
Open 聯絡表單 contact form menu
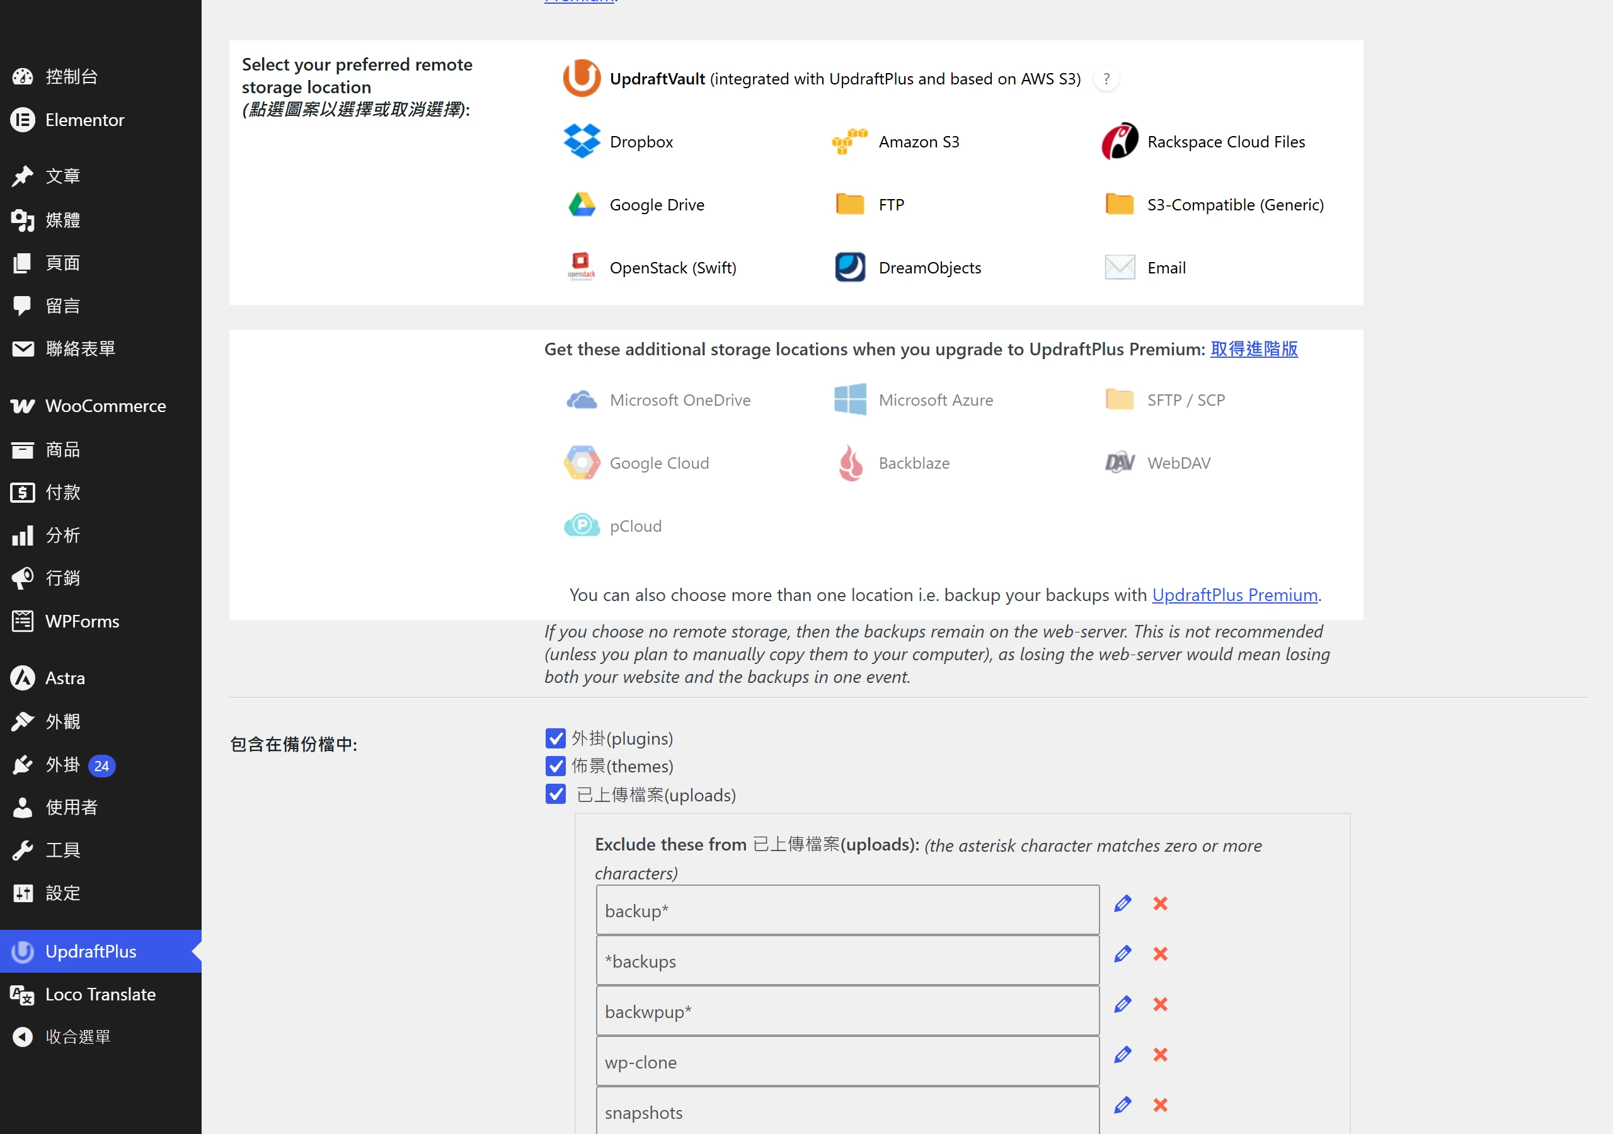click(100, 348)
